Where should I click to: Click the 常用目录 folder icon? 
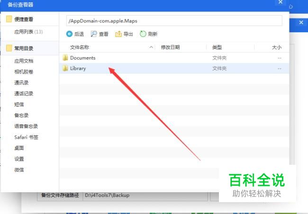(9, 48)
